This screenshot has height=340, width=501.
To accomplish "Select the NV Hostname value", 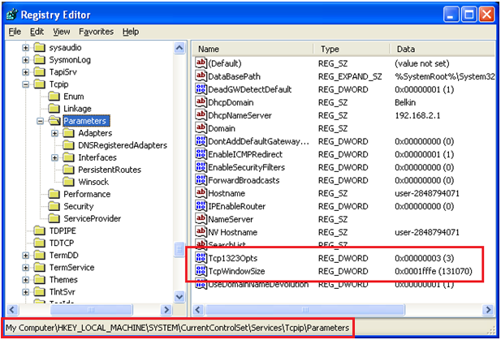I will click(232, 232).
